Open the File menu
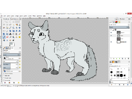Image resolution: width=132 pixels, height=99 pixels. click(x=2, y=16)
